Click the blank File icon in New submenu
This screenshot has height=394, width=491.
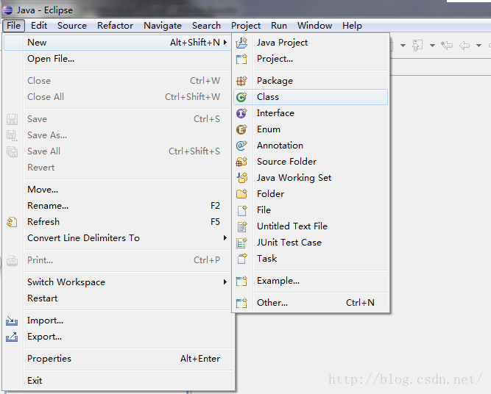pos(241,210)
